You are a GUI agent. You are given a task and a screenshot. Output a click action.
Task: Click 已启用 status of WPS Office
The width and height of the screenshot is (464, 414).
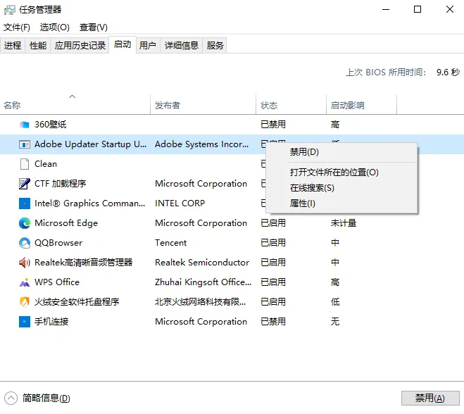tap(272, 282)
